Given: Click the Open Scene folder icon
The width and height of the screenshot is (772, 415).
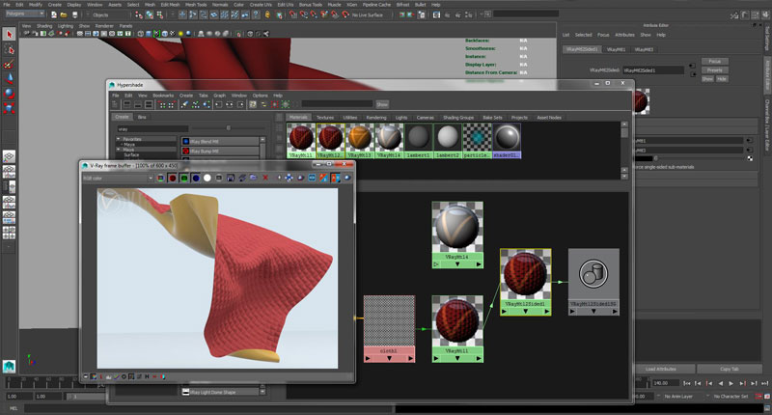Looking at the screenshot, I should coord(64,14).
